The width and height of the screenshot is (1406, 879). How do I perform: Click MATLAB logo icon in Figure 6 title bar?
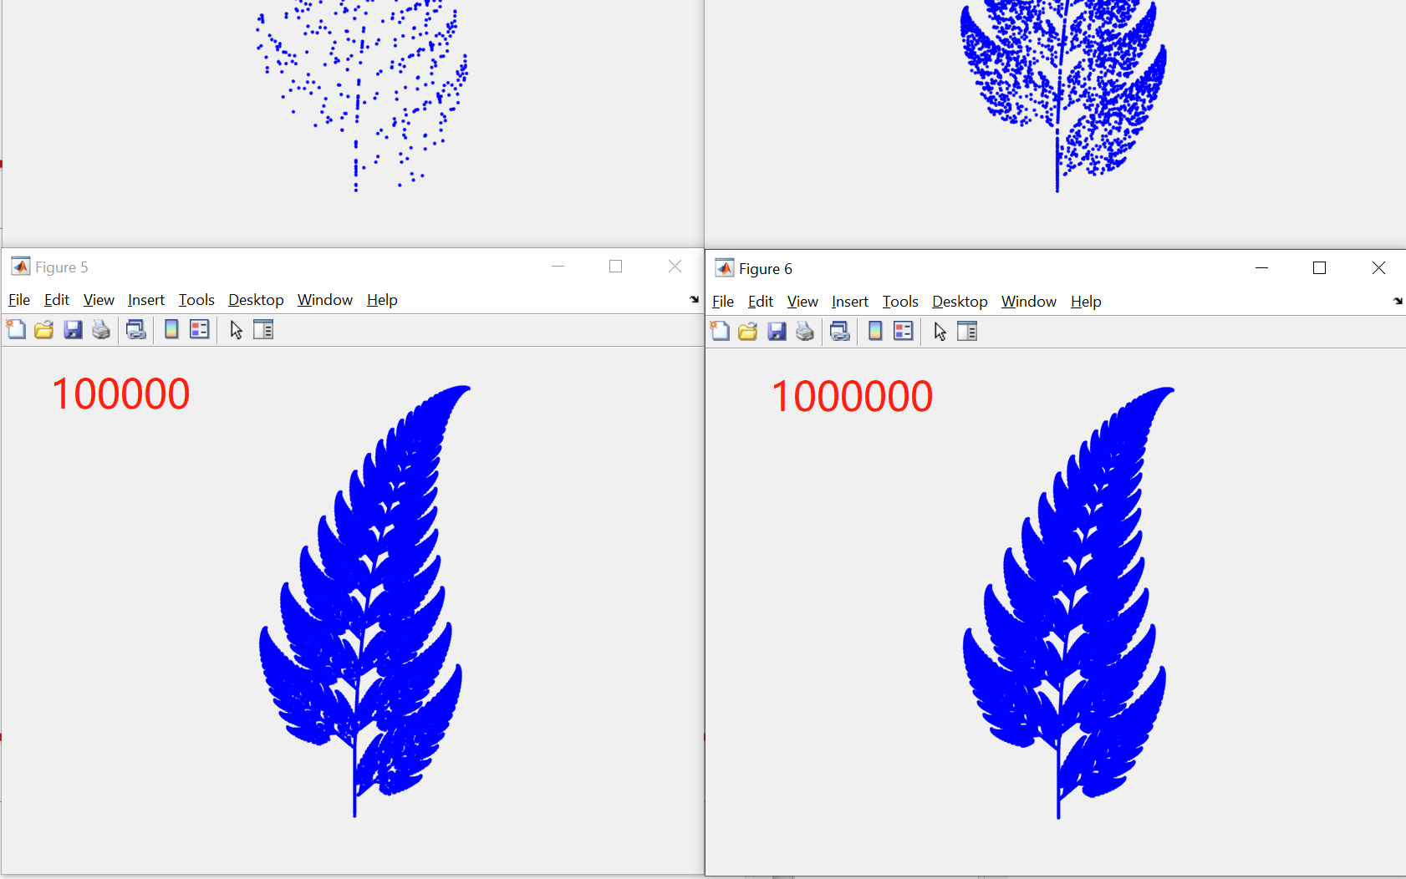tap(725, 268)
